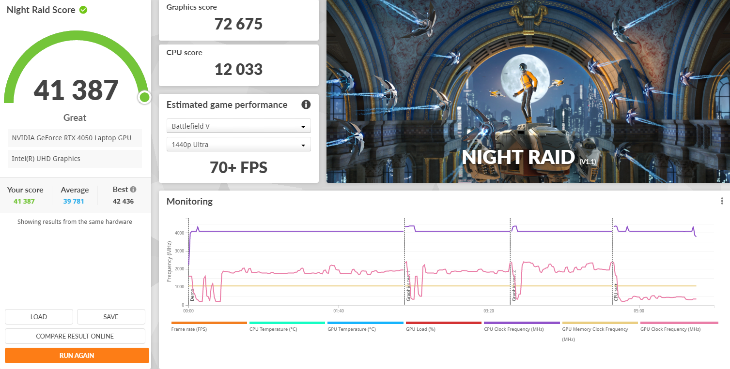Click the 05:00 time axis label

pyautogui.click(x=638, y=310)
